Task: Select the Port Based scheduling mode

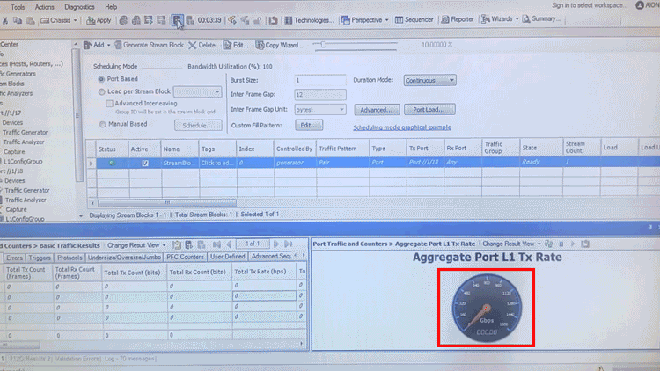Action: [102, 79]
